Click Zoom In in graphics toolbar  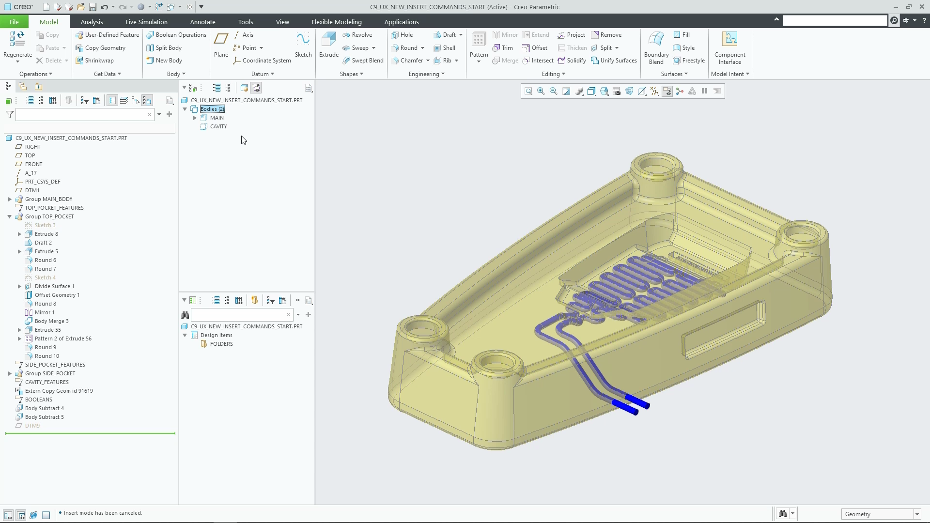click(x=541, y=91)
